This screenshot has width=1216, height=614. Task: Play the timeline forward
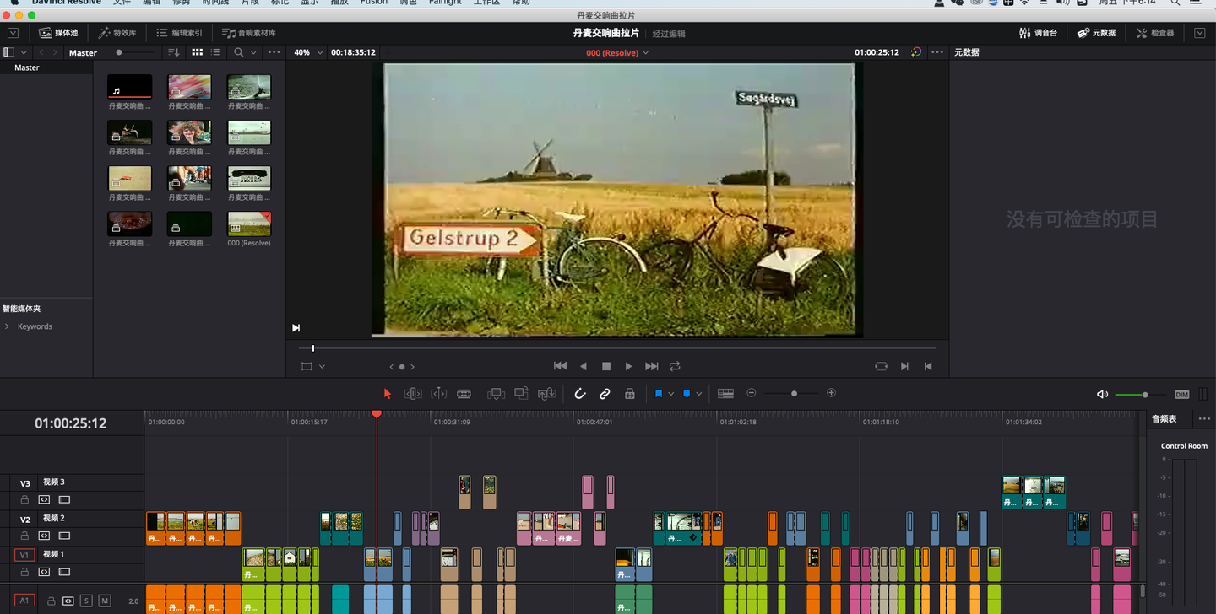[x=628, y=366]
